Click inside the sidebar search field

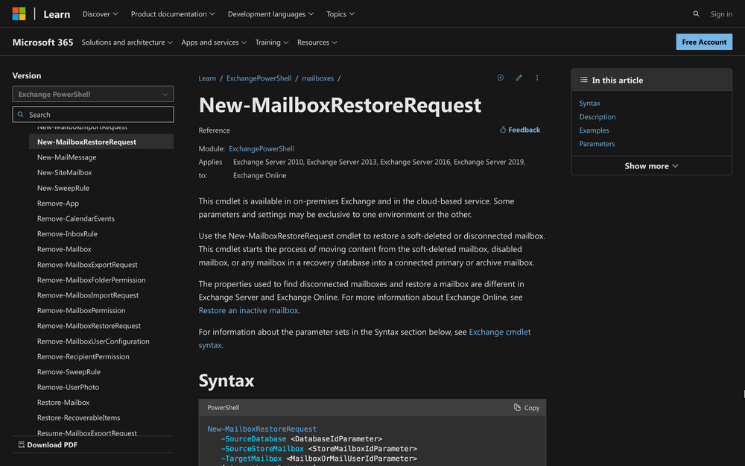click(x=92, y=113)
